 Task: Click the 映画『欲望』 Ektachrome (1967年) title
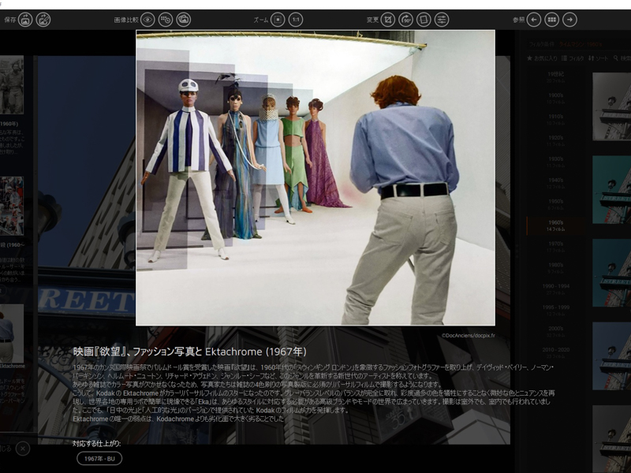tap(189, 352)
